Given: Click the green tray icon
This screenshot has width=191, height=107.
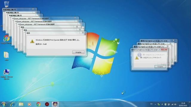Looking at the screenshot, I should [158, 104].
